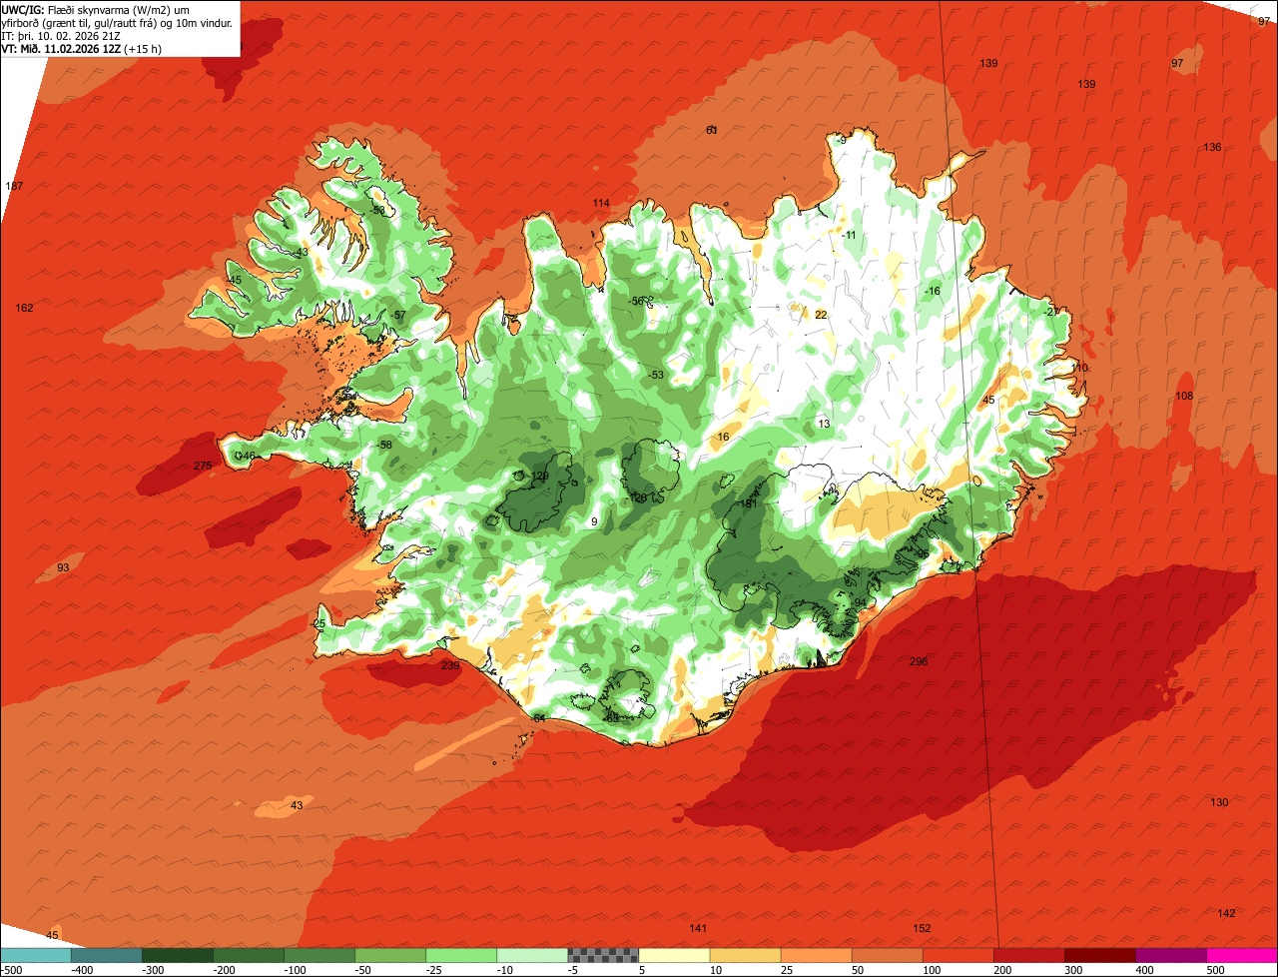Click map value 275 off the Snæfellsnes peninsula
Screen dimensions: 1278x977
pos(203,467)
